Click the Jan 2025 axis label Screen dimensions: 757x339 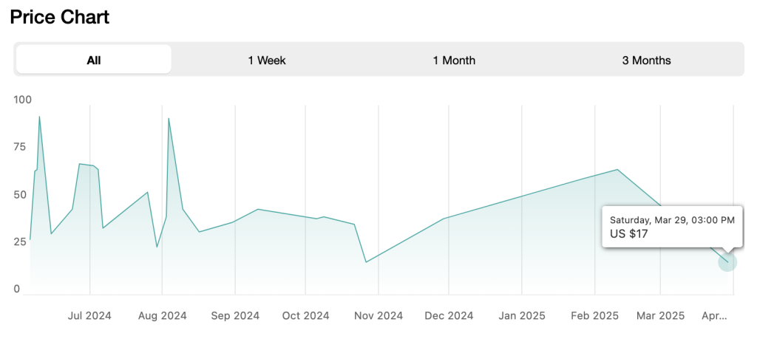(521, 315)
